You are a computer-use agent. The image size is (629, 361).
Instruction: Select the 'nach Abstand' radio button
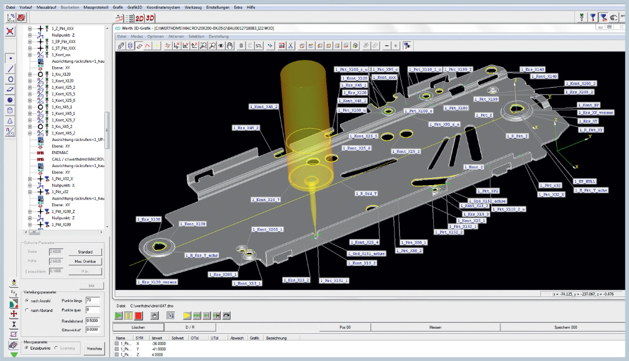click(27, 309)
